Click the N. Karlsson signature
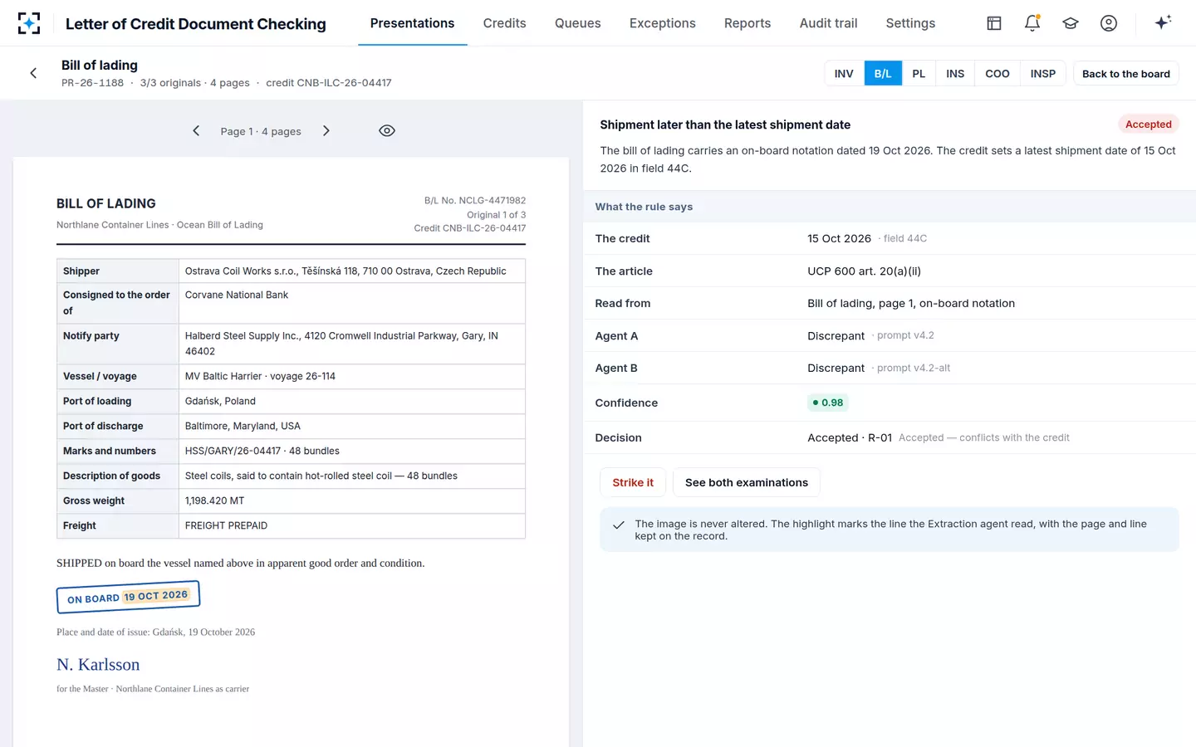The height and width of the screenshot is (747, 1196). pyautogui.click(x=98, y=664)
